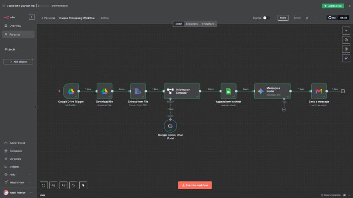
Task: Open the Abdul Rehman user avatar
Action: click(x=6, y=193)
